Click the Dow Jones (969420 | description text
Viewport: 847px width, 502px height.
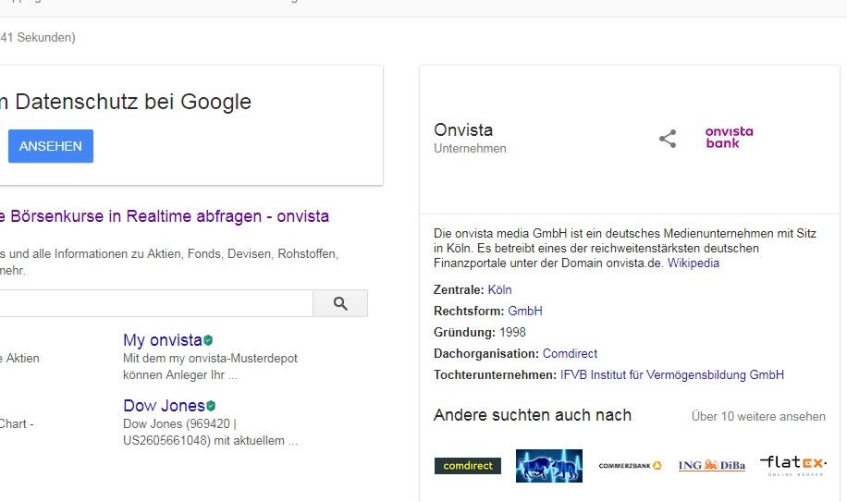point(210,433)
